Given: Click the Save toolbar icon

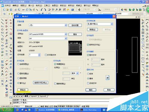Looking at the screenshot, I should click(x=11, y=10).
